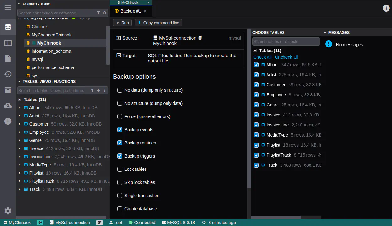Uncheck the Invoice table in Choose Tables

point(256,115)
